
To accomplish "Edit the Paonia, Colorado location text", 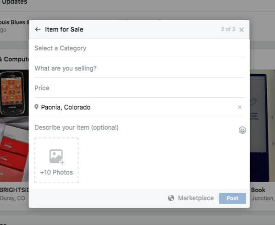I will click(x=66, y=107).
